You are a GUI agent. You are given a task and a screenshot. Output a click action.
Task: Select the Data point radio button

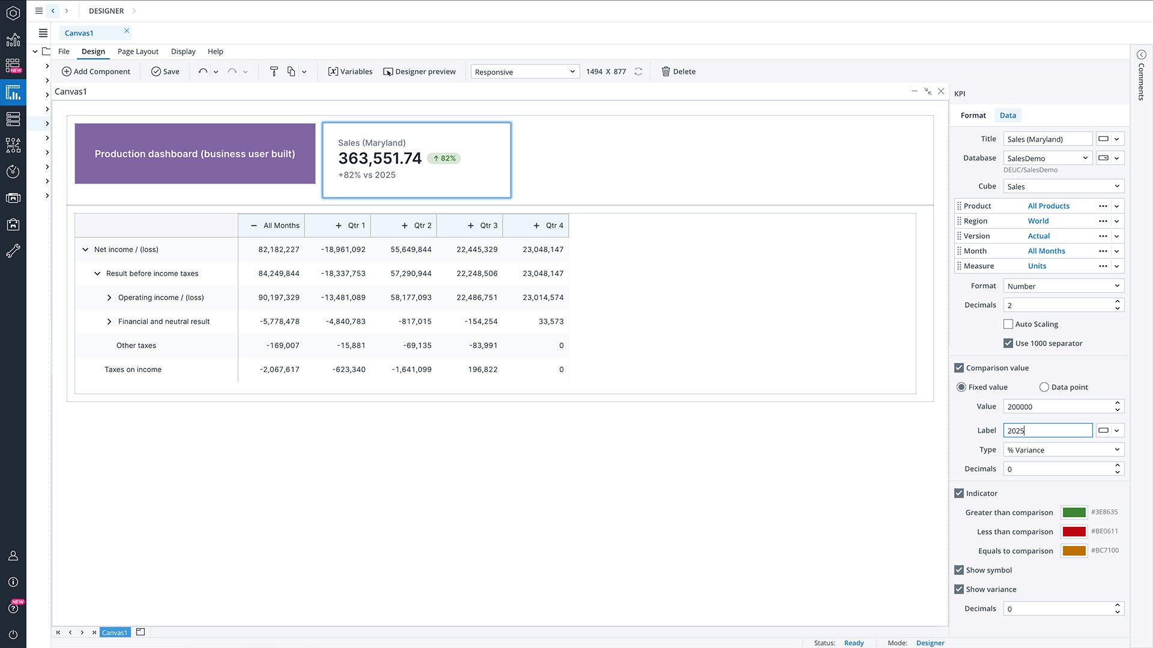pos(1044,387)
